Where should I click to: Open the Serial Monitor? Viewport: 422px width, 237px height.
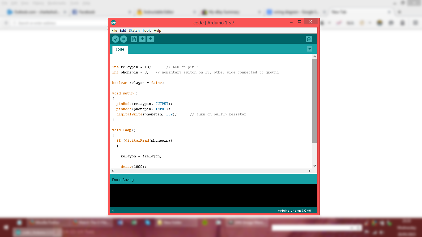click(x=309, y=39)
